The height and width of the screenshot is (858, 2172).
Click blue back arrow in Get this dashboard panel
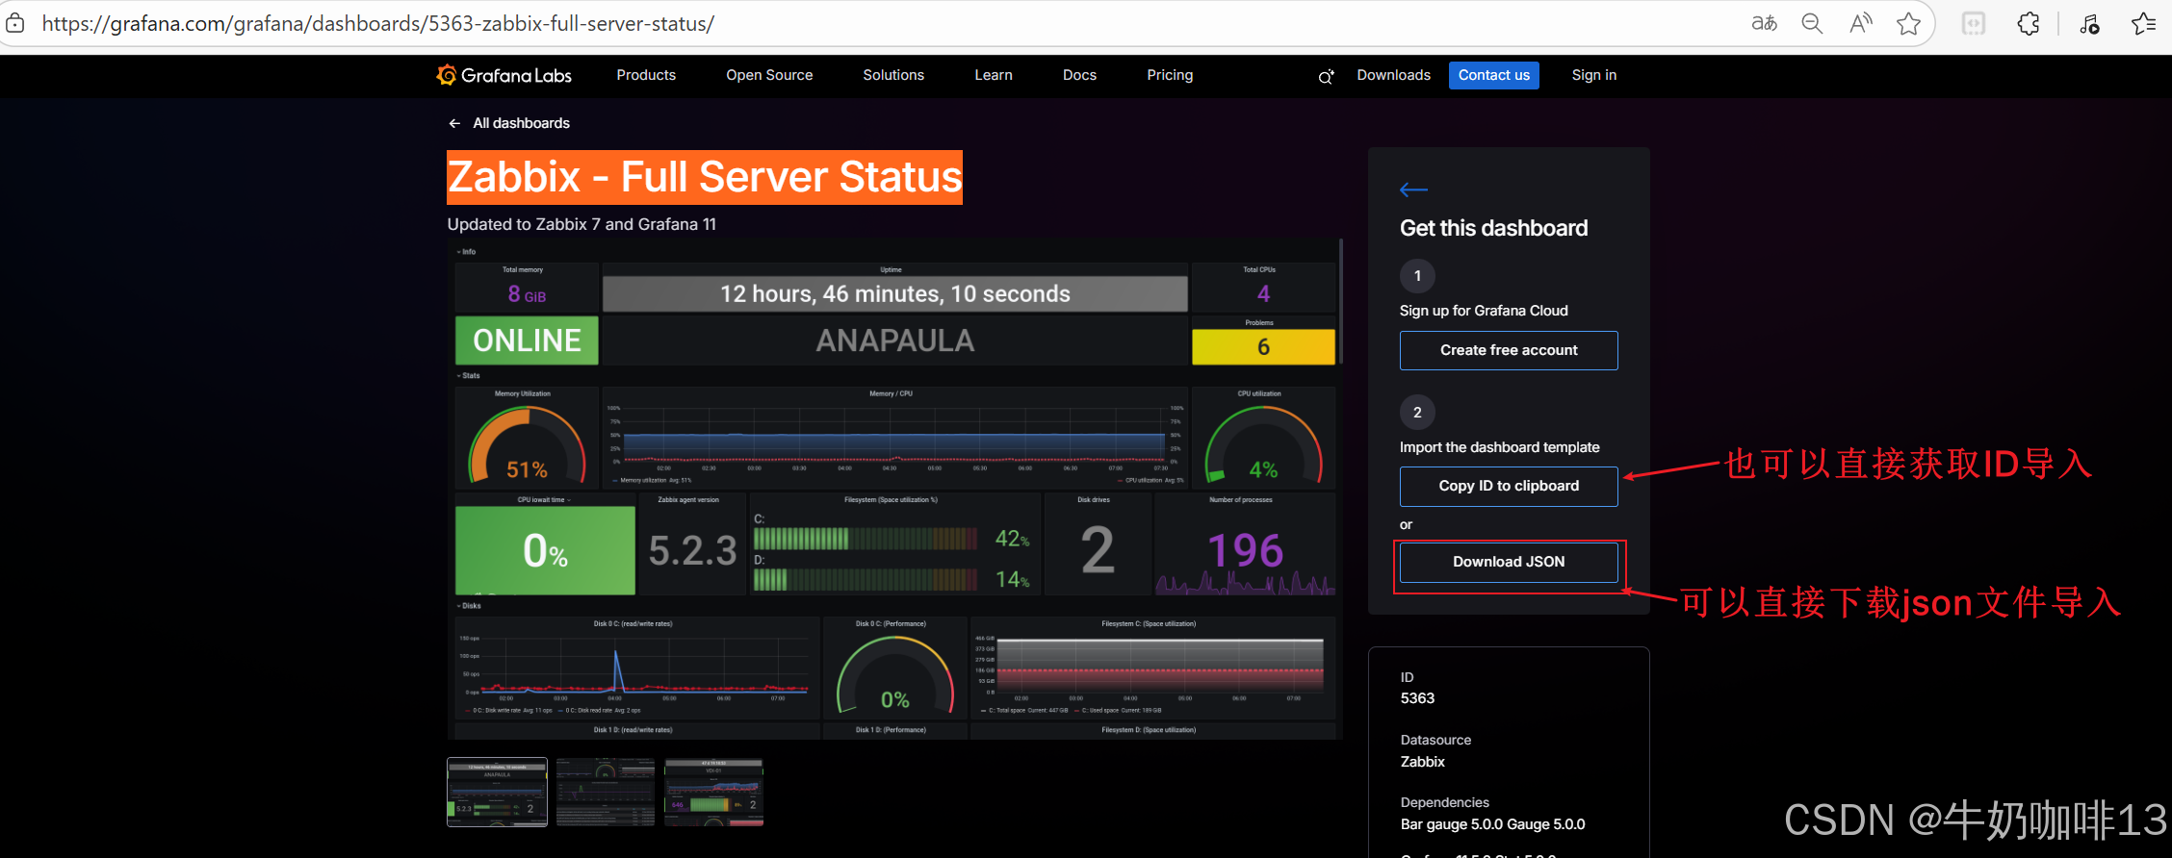1413,189
